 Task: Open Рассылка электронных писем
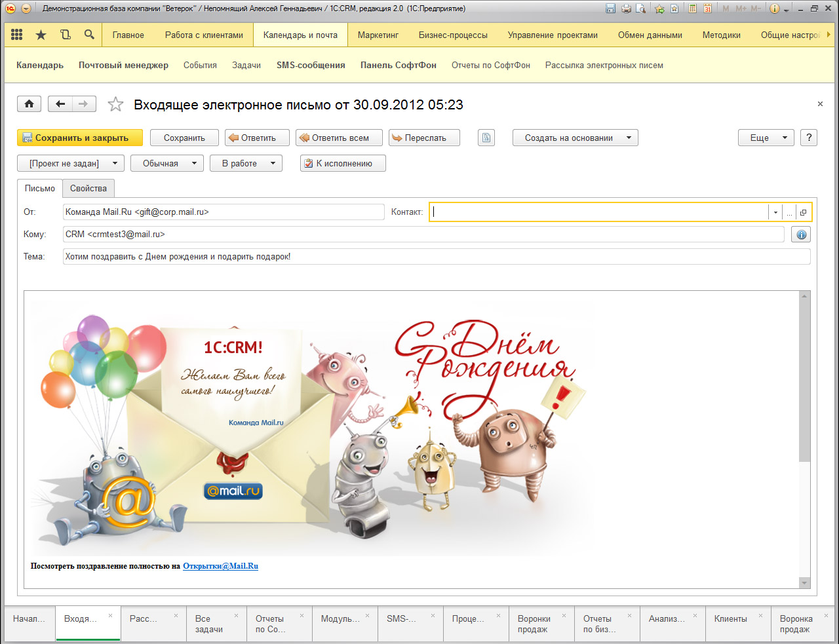604,65
